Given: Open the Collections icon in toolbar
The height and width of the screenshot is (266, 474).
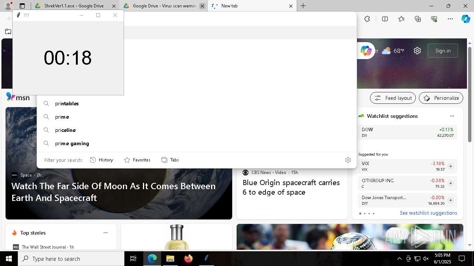Looking at the screenshot, I should click(418, 19).
